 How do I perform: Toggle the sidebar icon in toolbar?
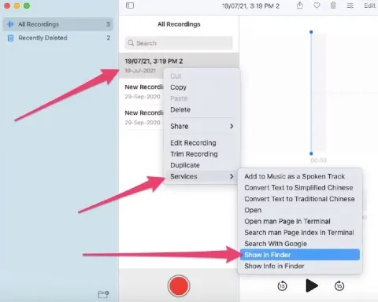[130, 6]
